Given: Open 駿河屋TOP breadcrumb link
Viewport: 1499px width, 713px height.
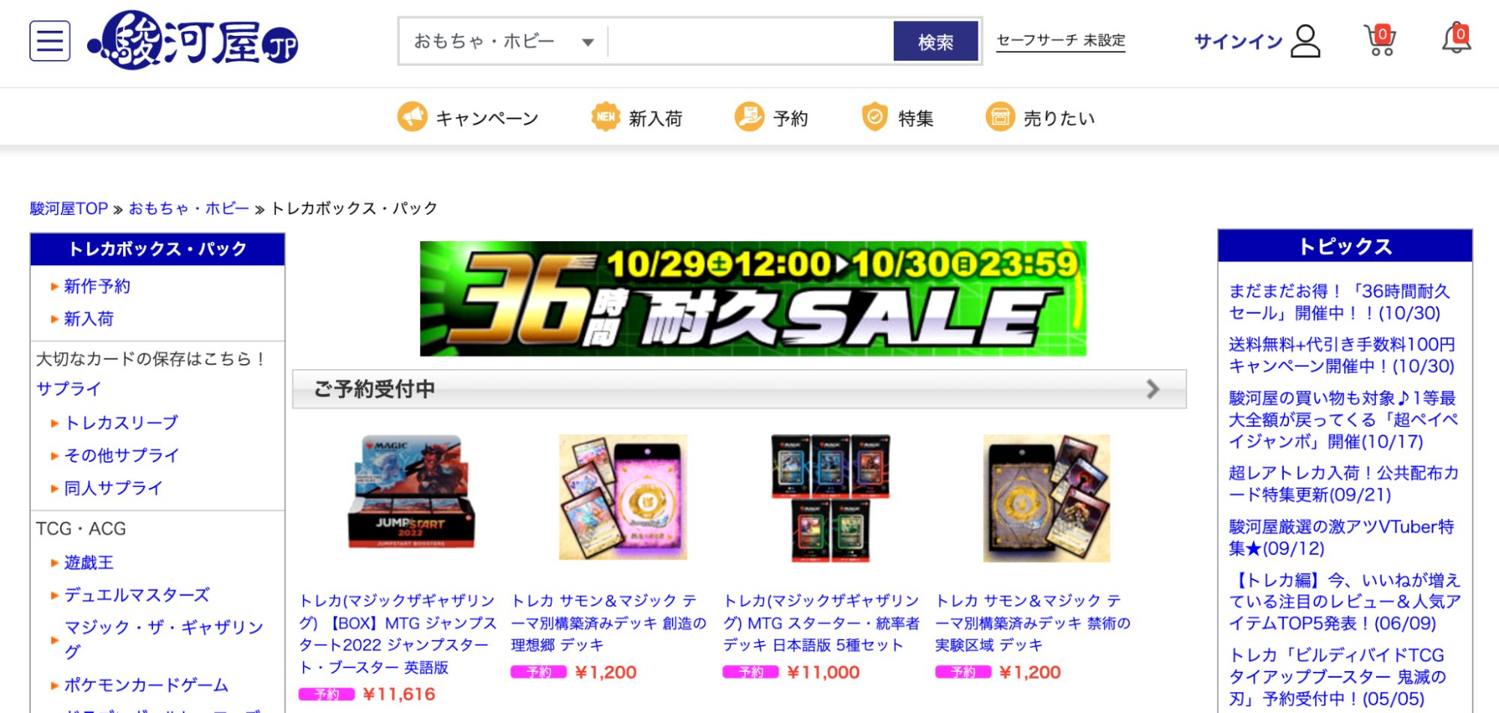Looking at the screenshot, I should pos(69,208).
